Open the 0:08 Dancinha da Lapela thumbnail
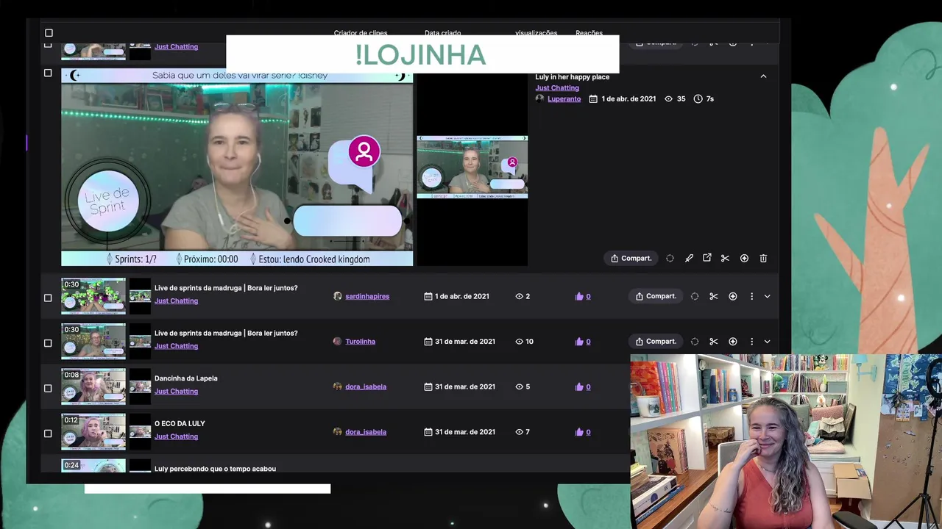Image resolution: width=942 pixels, height=529 pixels. (x=93, y=387)
